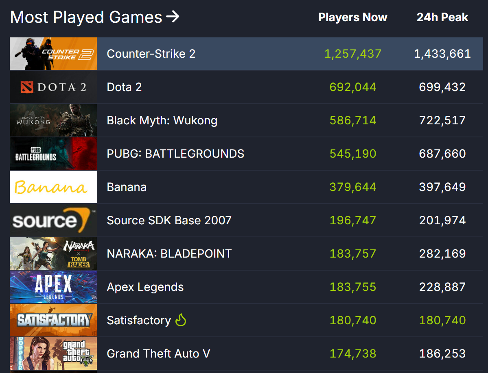Click the Satisfactory logo thumbnail
Screen dimensions: 488x373
point(53,320)
